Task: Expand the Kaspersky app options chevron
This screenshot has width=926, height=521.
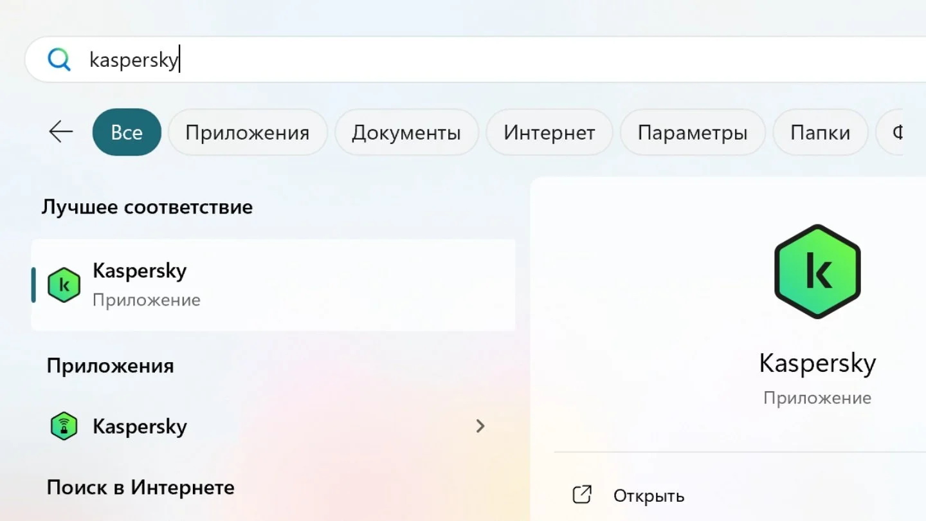Action: pos(480,426)
